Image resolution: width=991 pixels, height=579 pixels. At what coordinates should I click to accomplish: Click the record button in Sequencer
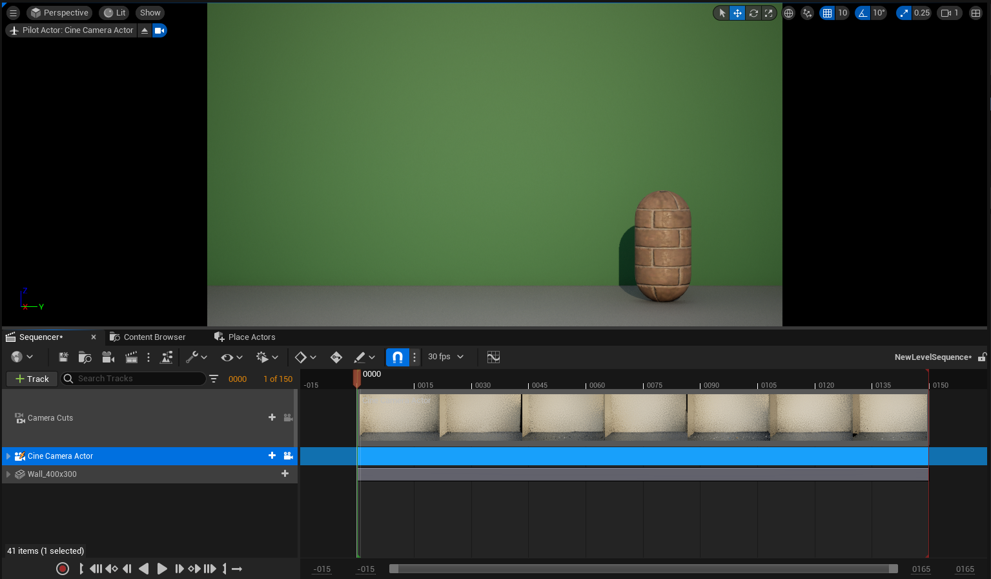click(63, 569)
